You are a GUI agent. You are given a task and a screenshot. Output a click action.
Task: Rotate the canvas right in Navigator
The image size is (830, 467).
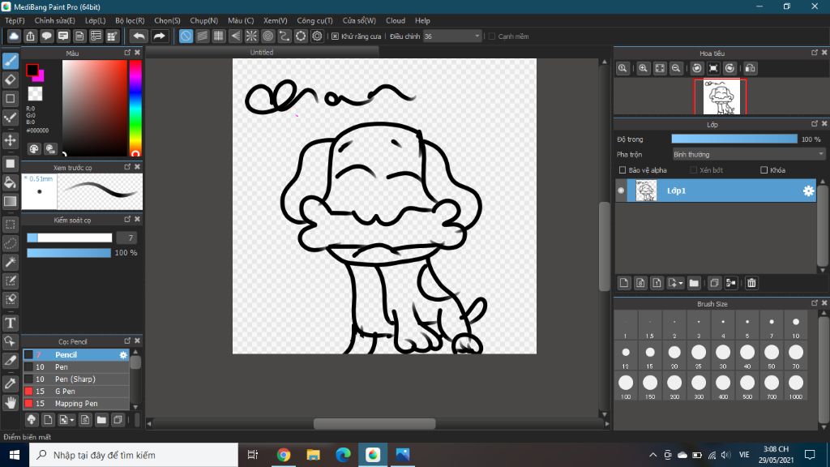(730, 68)
